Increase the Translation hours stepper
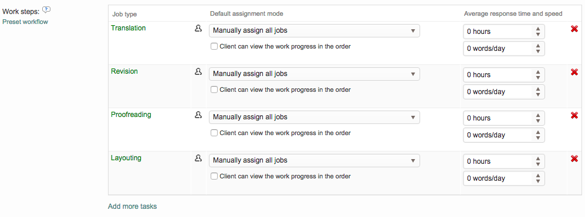585x217 pixels. 538,29
